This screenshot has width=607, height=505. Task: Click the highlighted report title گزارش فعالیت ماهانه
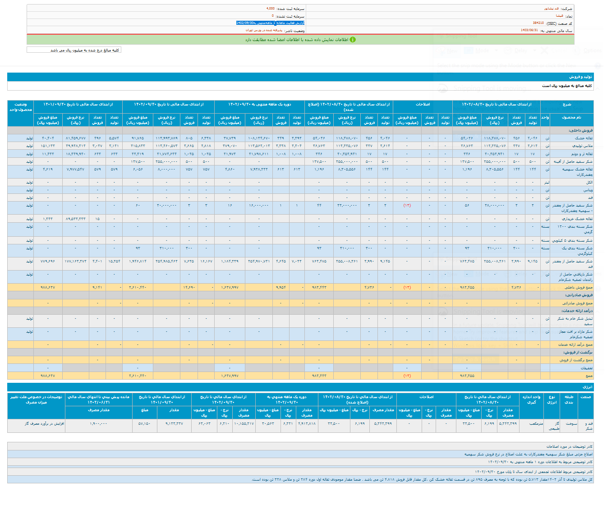[x=270, y=23]
